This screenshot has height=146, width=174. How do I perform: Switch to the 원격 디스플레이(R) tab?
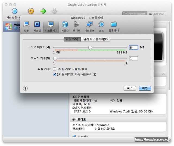[95, 39]
